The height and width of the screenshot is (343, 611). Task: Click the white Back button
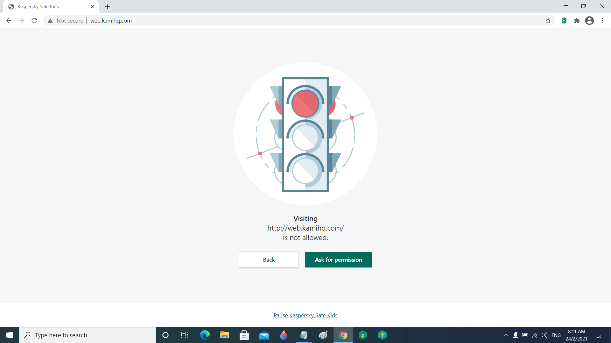tap(269, 259)
